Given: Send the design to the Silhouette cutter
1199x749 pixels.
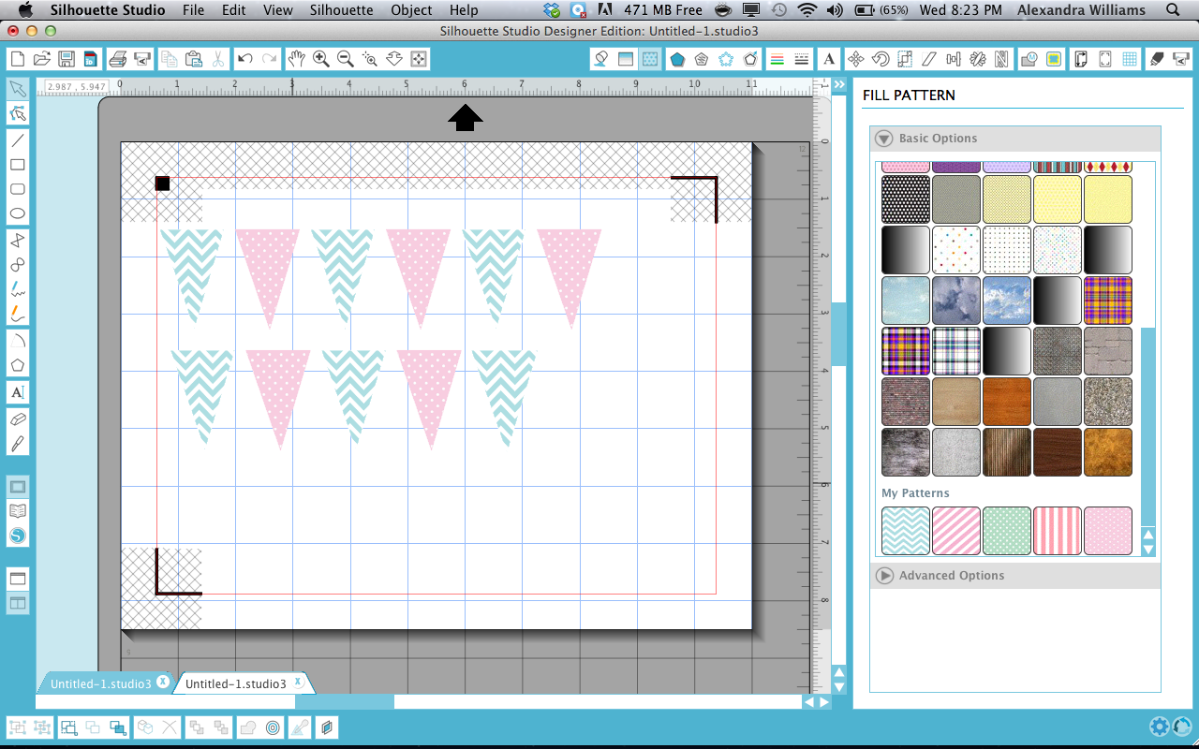Looking at the screenshot, I should point(142,59).
